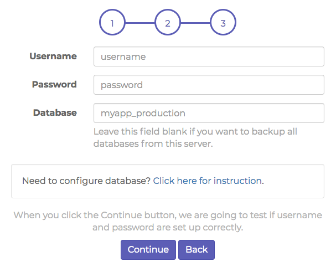This screenshot has width=336, height=272.
Task: Click the 'Leave this field blank' hint line
Action: [195, 131]
